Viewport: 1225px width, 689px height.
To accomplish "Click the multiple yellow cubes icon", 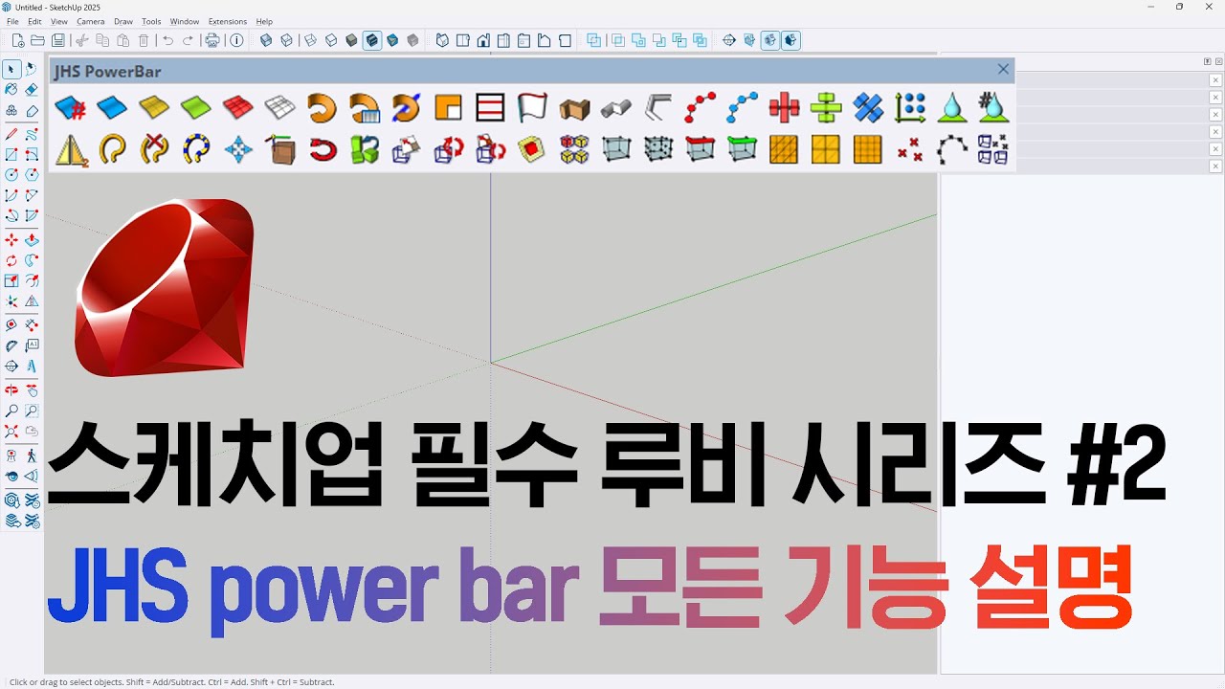I will 574,149.
